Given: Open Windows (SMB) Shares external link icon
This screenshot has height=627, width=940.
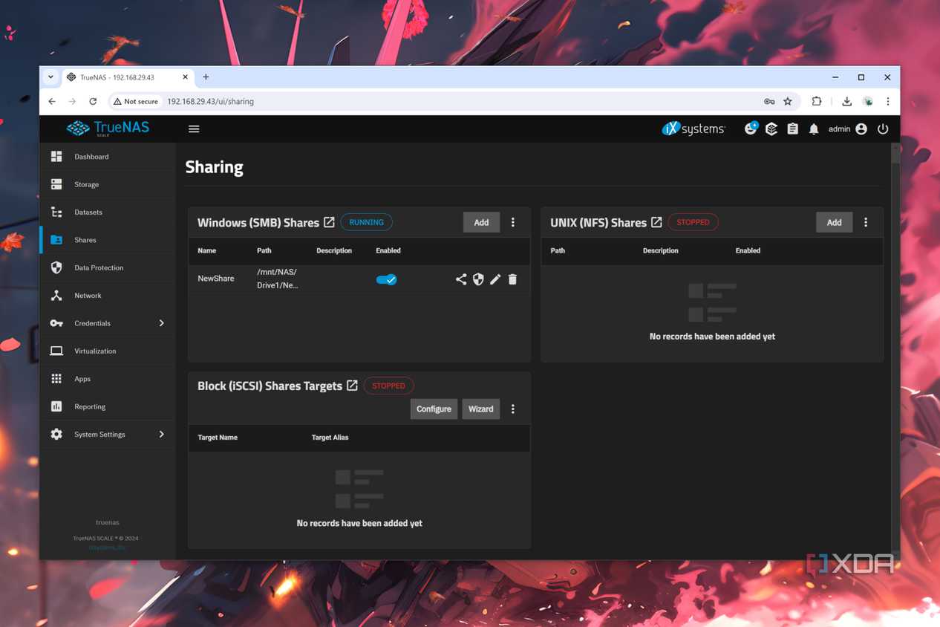Looking at the screenshot, I should pyautogui.click(x=329, y=222).
